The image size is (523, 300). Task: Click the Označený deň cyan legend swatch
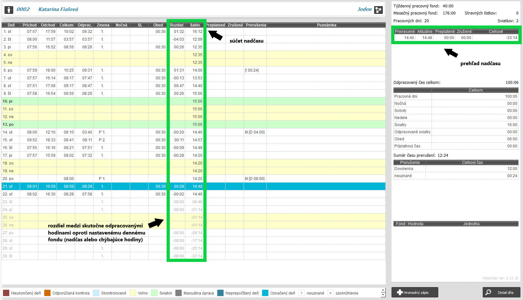tap(265, 293)
